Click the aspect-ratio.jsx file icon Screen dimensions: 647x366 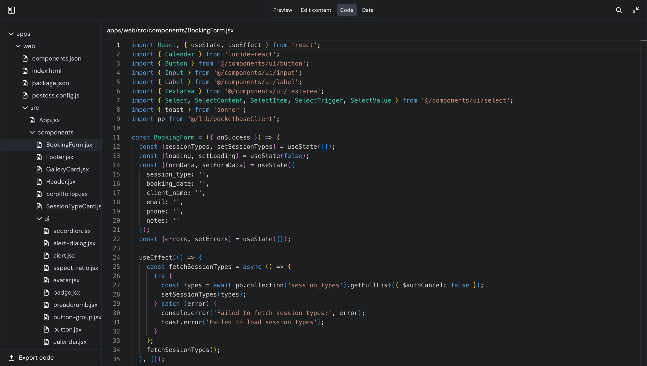[x=46, y=268]
